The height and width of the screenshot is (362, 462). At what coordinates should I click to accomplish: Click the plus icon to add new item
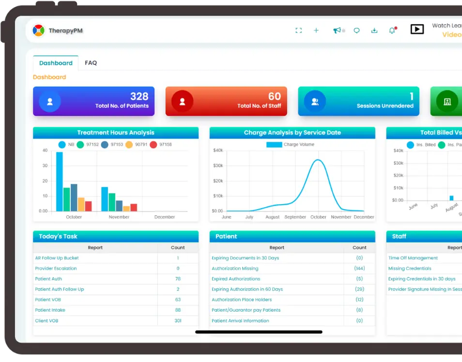point(316,30)
